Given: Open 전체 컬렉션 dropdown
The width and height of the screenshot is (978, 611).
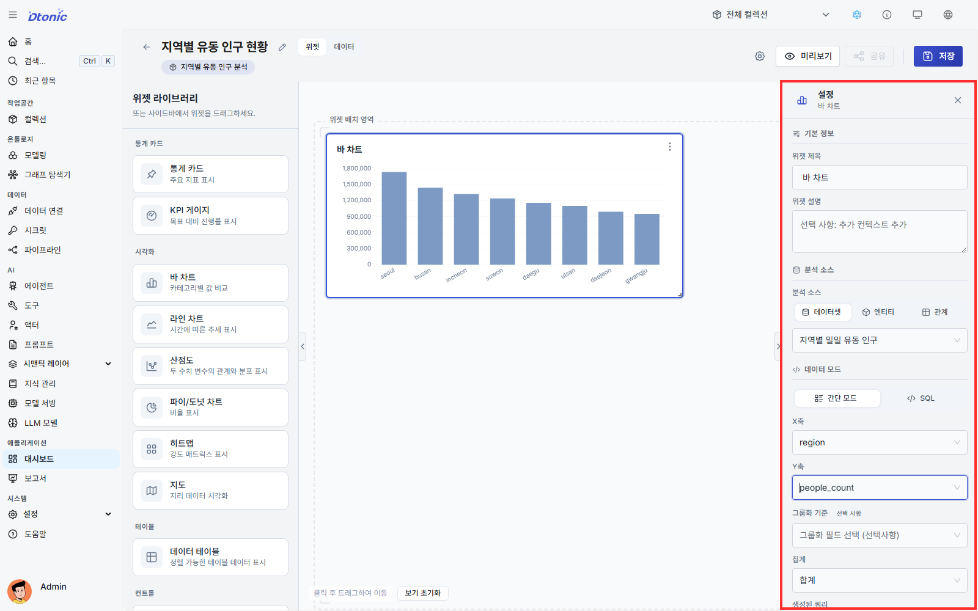Looking at the screenshot, I should tap(771, 15).
